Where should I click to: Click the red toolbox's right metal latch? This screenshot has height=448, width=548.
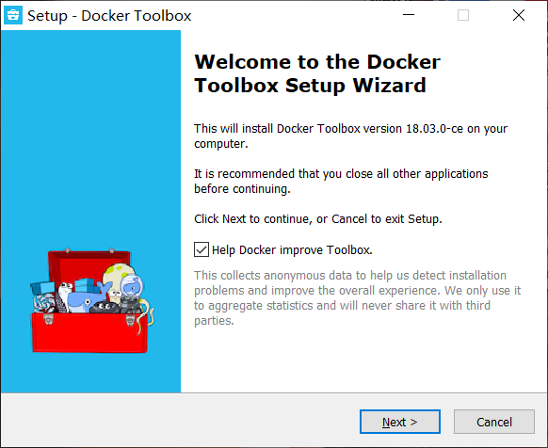(x=130, y=319)
